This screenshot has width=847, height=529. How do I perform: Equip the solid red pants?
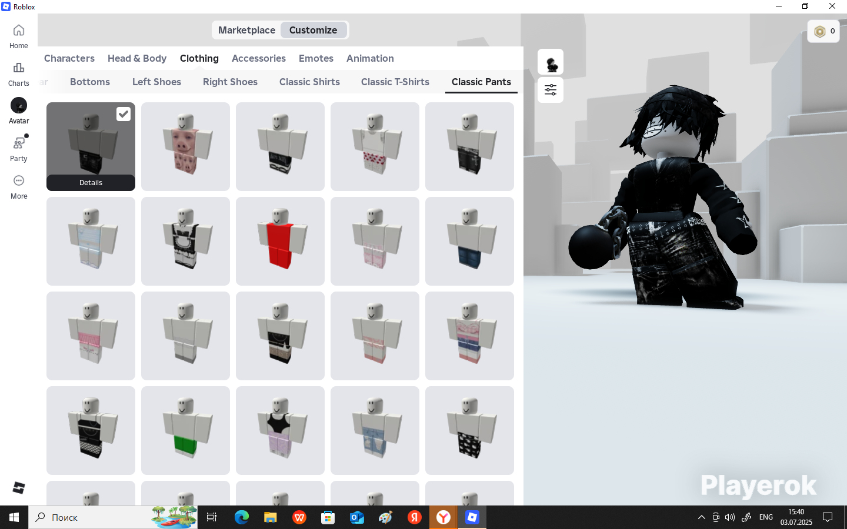[x=280, y=241]
